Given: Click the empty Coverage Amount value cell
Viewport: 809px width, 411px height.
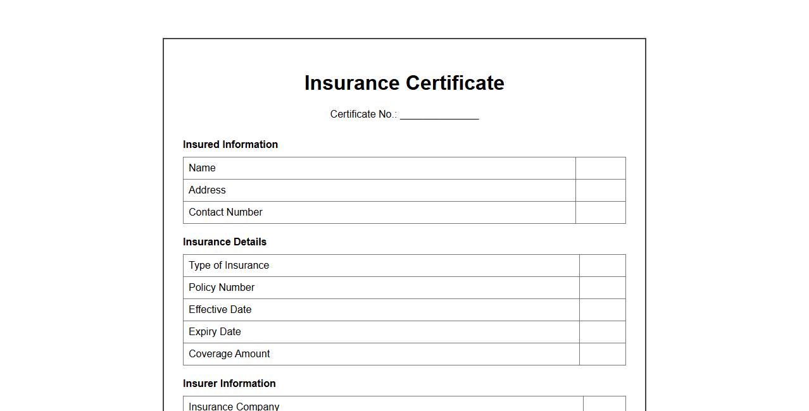Looking at the screenshot, I should point(602,354).
